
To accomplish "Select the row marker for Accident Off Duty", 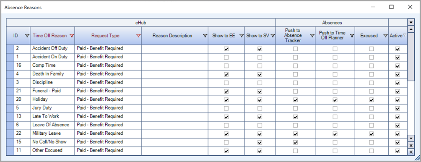I will (x=10, y=49).
